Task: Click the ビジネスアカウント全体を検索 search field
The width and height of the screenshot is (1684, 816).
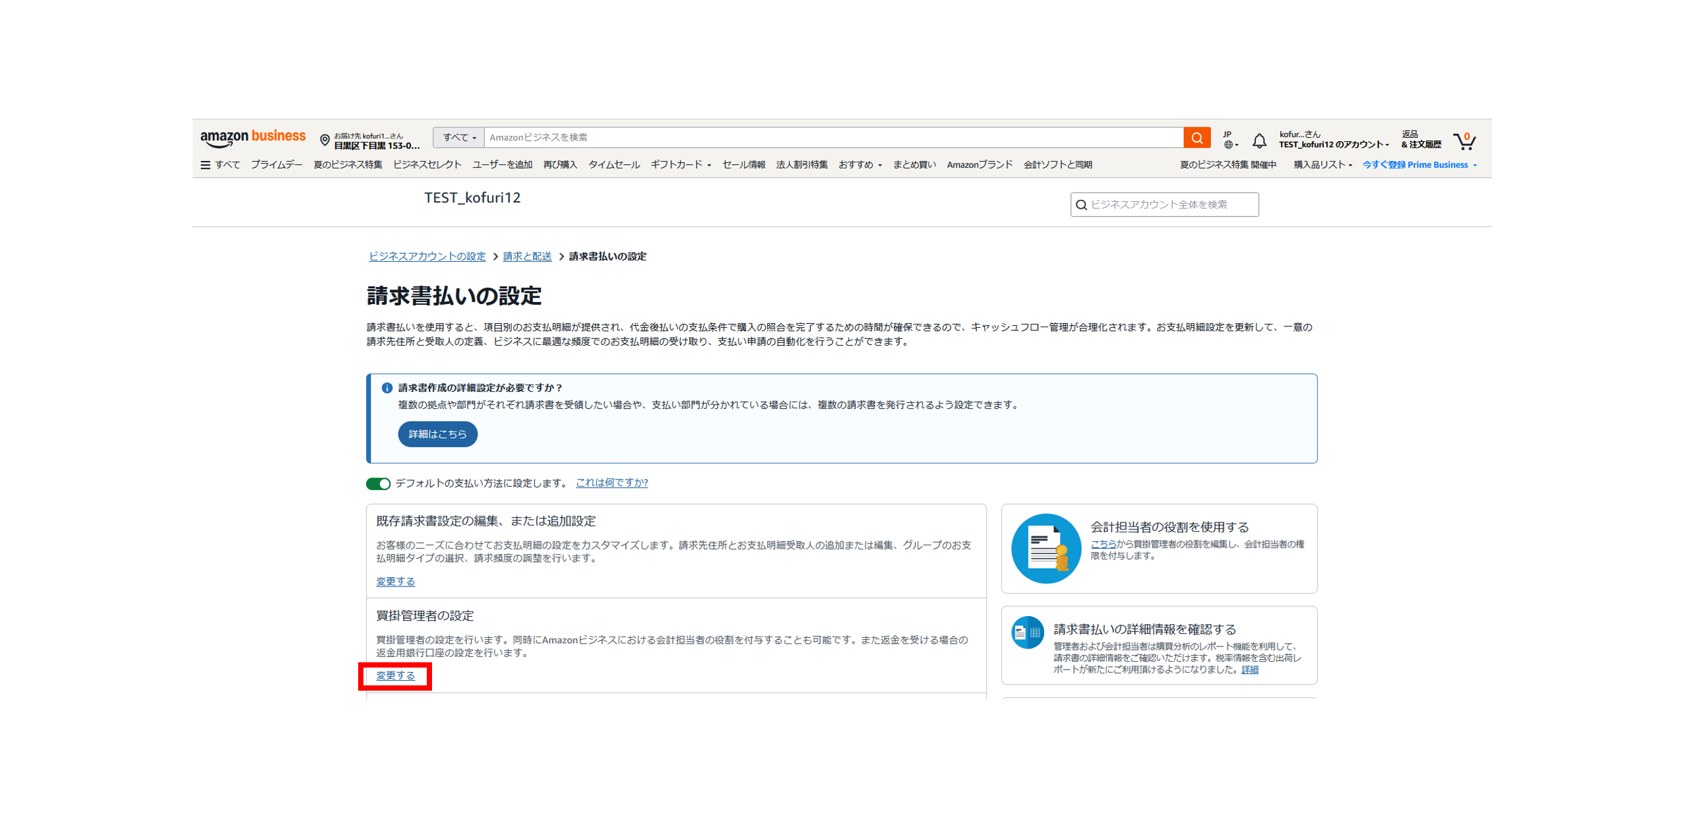Action: [x=1164, y=204]
